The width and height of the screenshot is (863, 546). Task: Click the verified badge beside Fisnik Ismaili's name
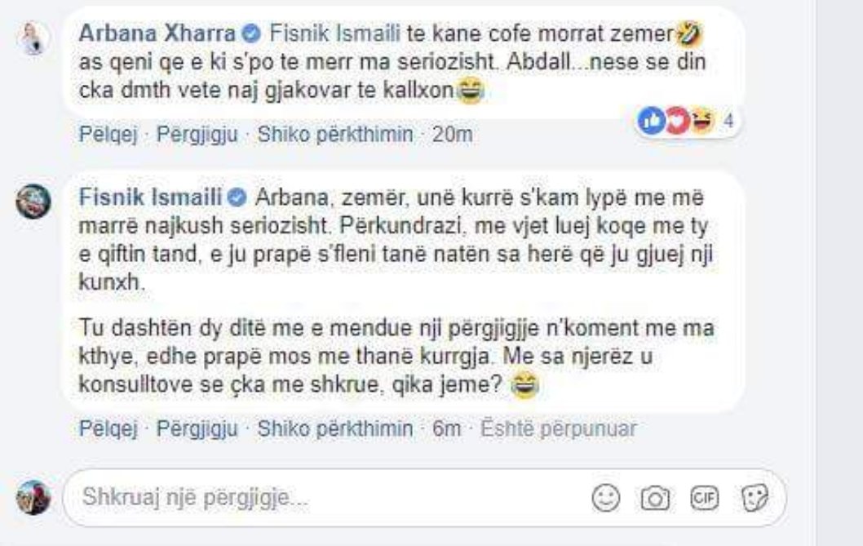click(241, 197)
